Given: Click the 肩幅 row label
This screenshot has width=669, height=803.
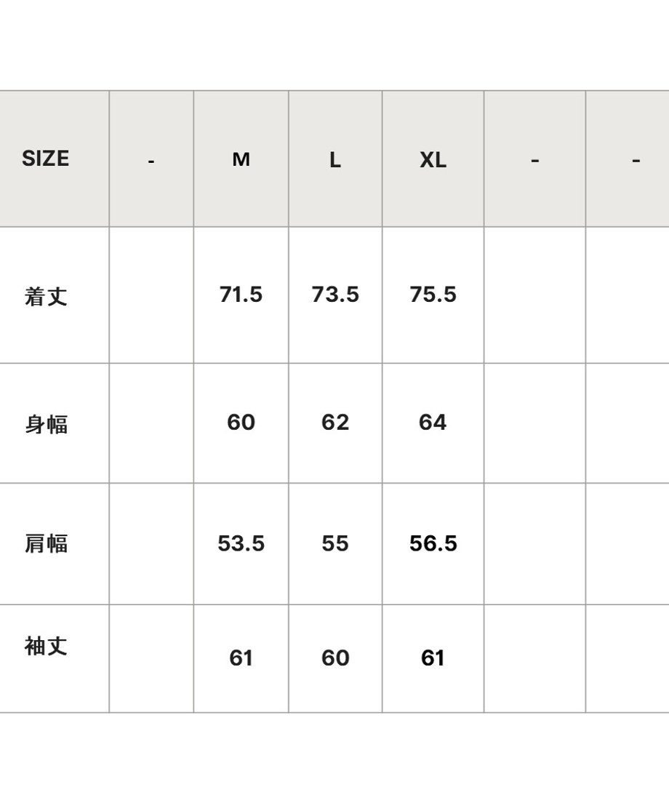Looking at the screenshot, I should (x=46, y=543).
